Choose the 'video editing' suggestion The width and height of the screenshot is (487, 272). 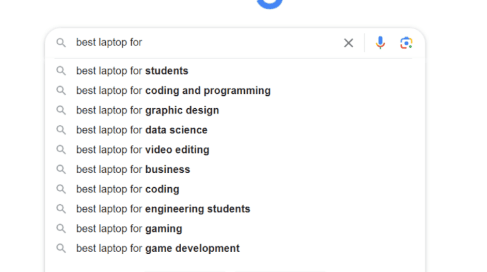pyautogui.click(x=235, y=150)
